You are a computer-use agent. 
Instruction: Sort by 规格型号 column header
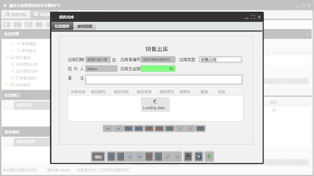[x=167, y=92]
